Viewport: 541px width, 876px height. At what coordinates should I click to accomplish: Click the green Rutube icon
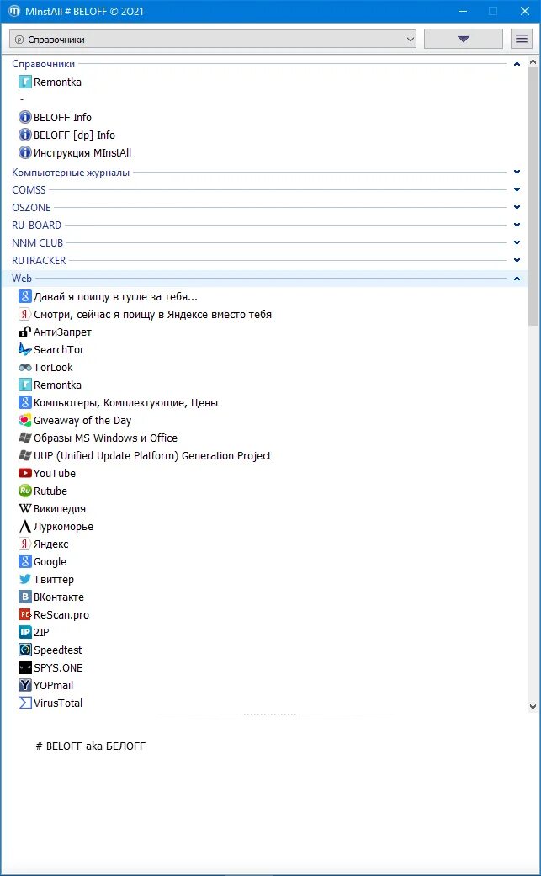(x=25, y=491)
